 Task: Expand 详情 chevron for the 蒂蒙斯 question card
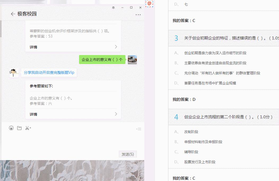(116, 47)
